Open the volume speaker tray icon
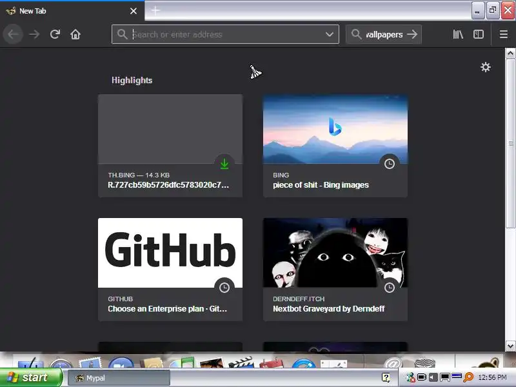516x387 pixels. coord(433,377)
